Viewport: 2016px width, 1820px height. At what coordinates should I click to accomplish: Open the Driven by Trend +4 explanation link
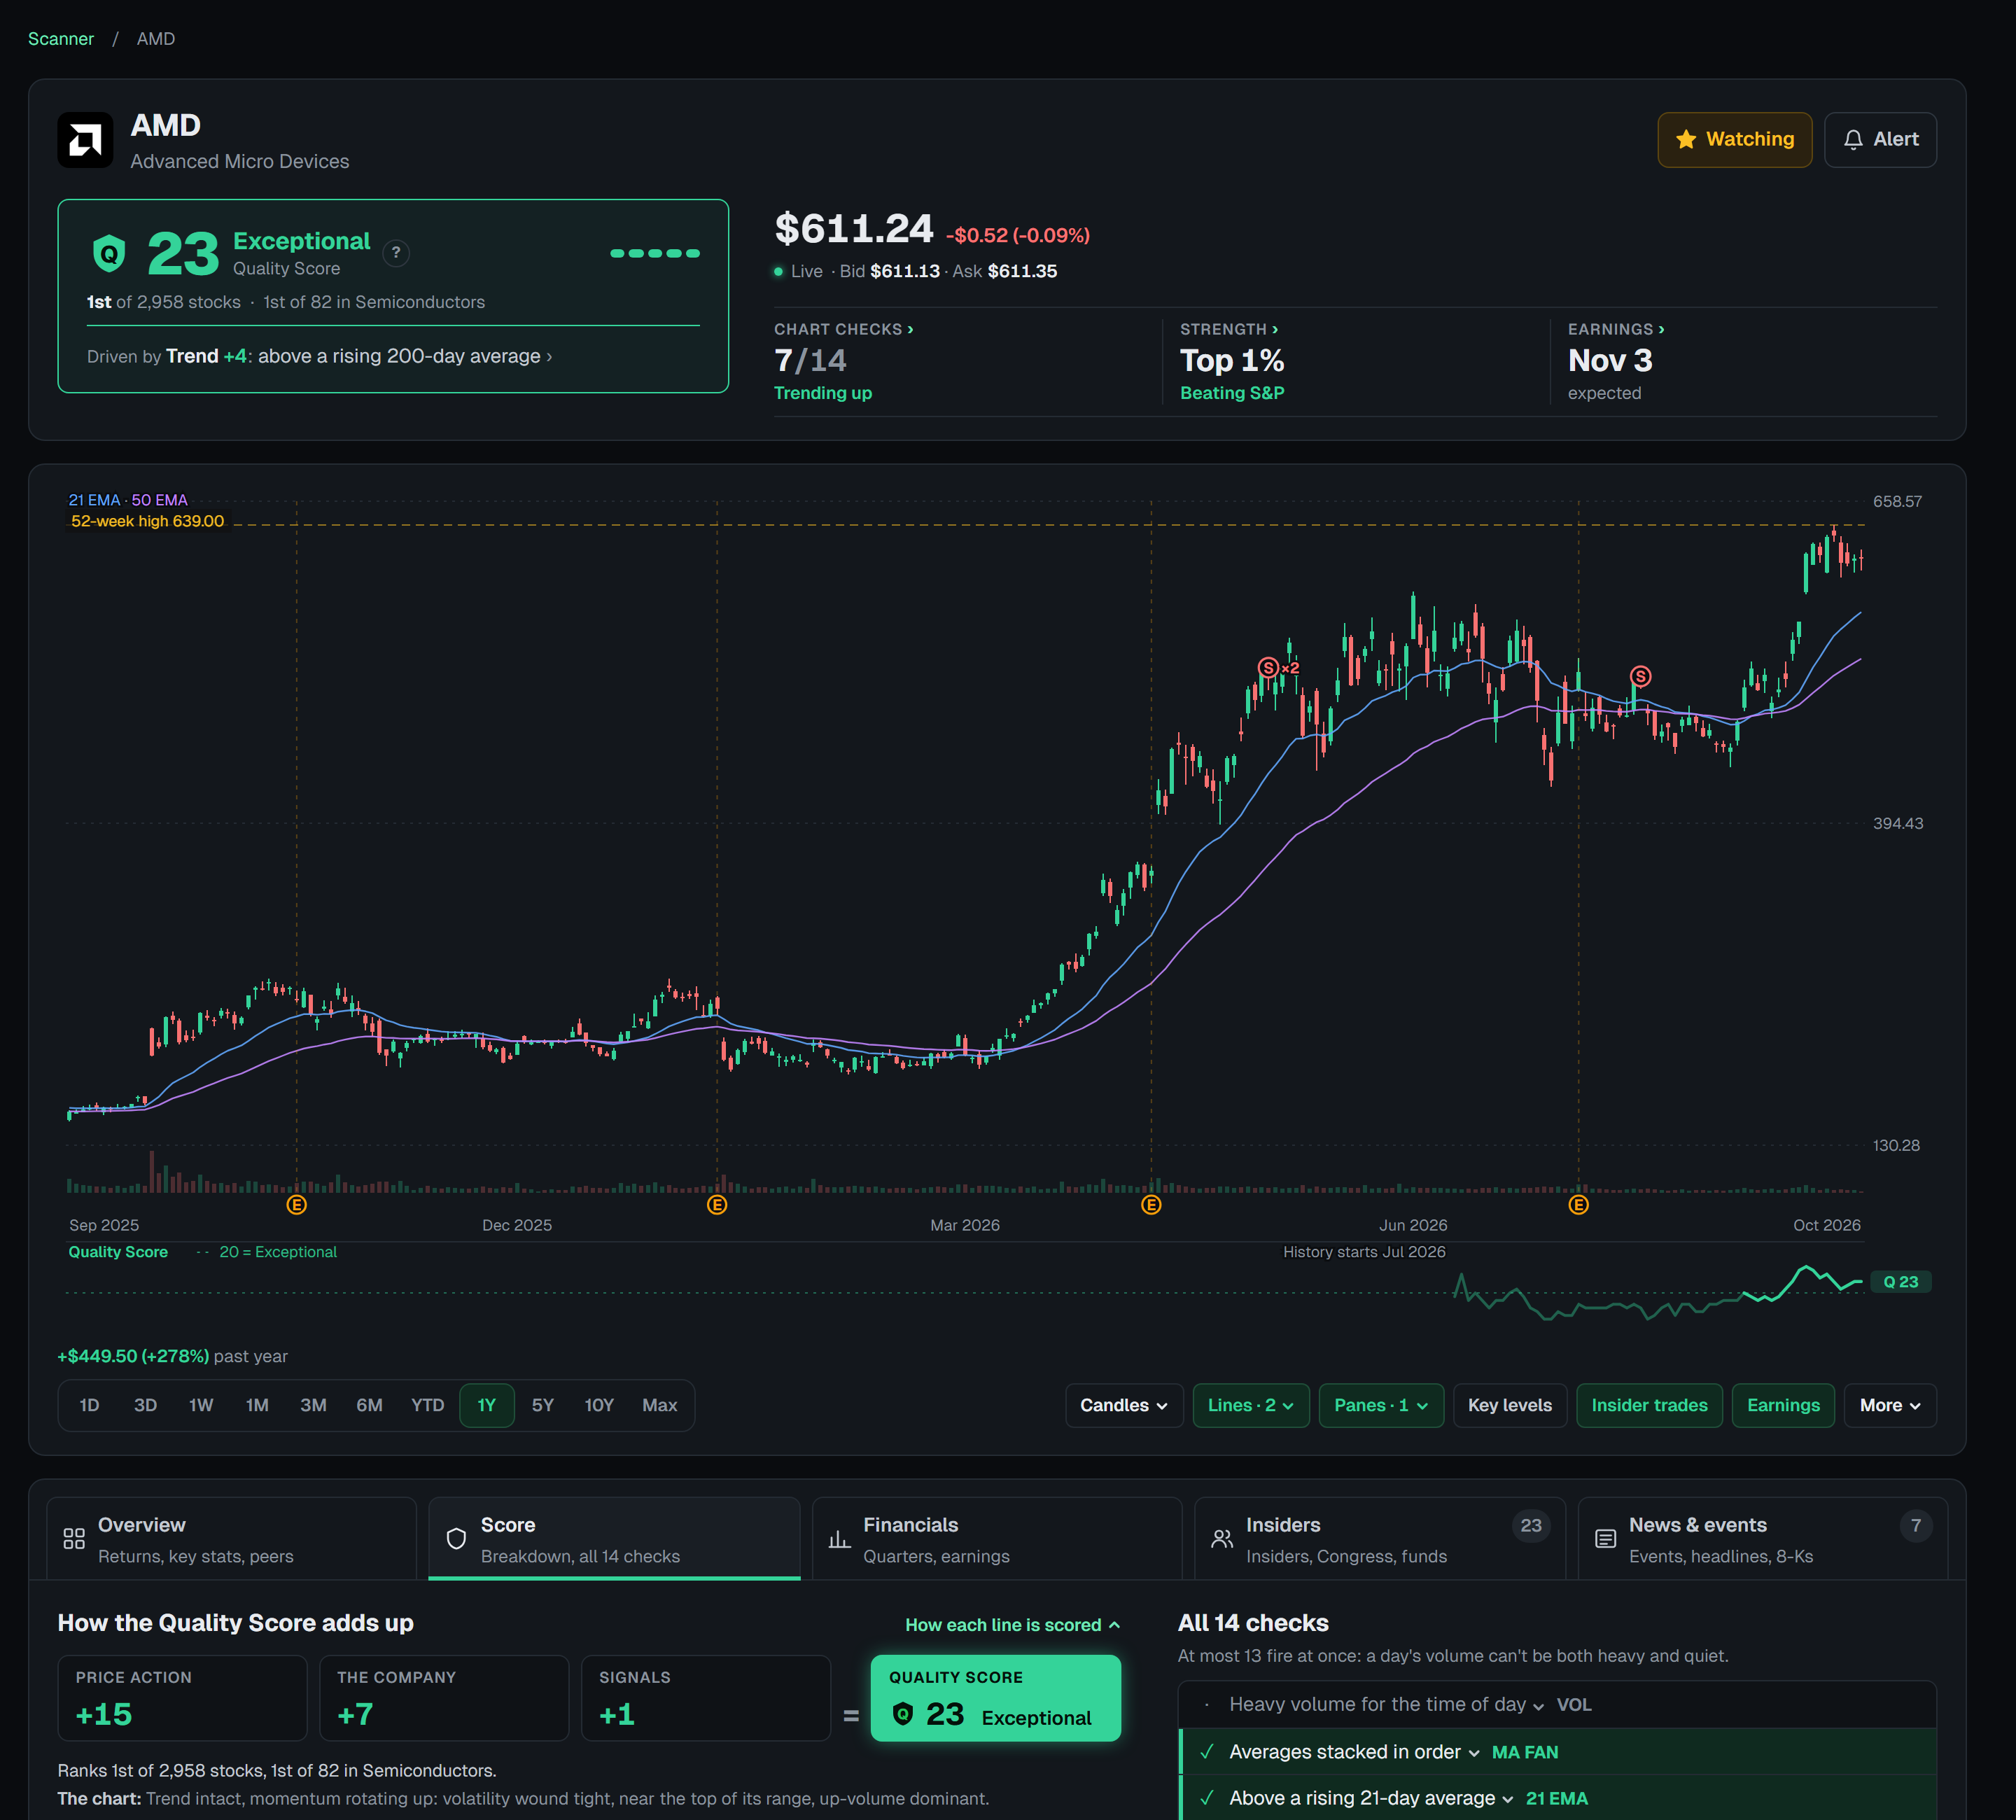tap(320, 357)
